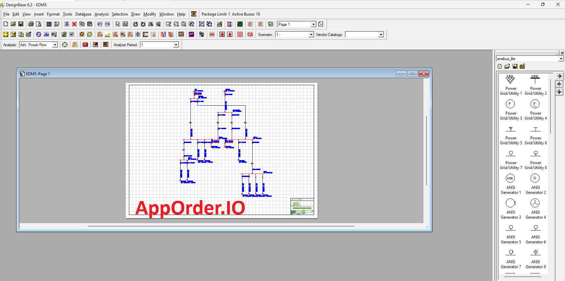Click the New document icon
Image resolution: width=565 pixels, height=281 pixels.
click(x=6, y=24)
